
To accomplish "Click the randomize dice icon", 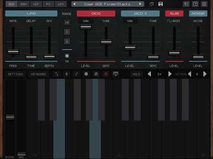I will click(x=152, y=4).
